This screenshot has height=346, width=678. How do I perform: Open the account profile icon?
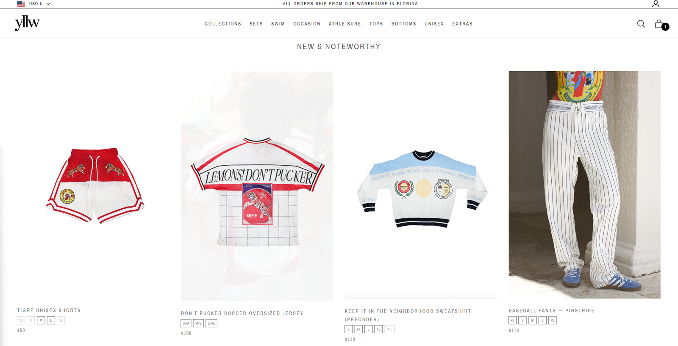[x=656, y=4]
